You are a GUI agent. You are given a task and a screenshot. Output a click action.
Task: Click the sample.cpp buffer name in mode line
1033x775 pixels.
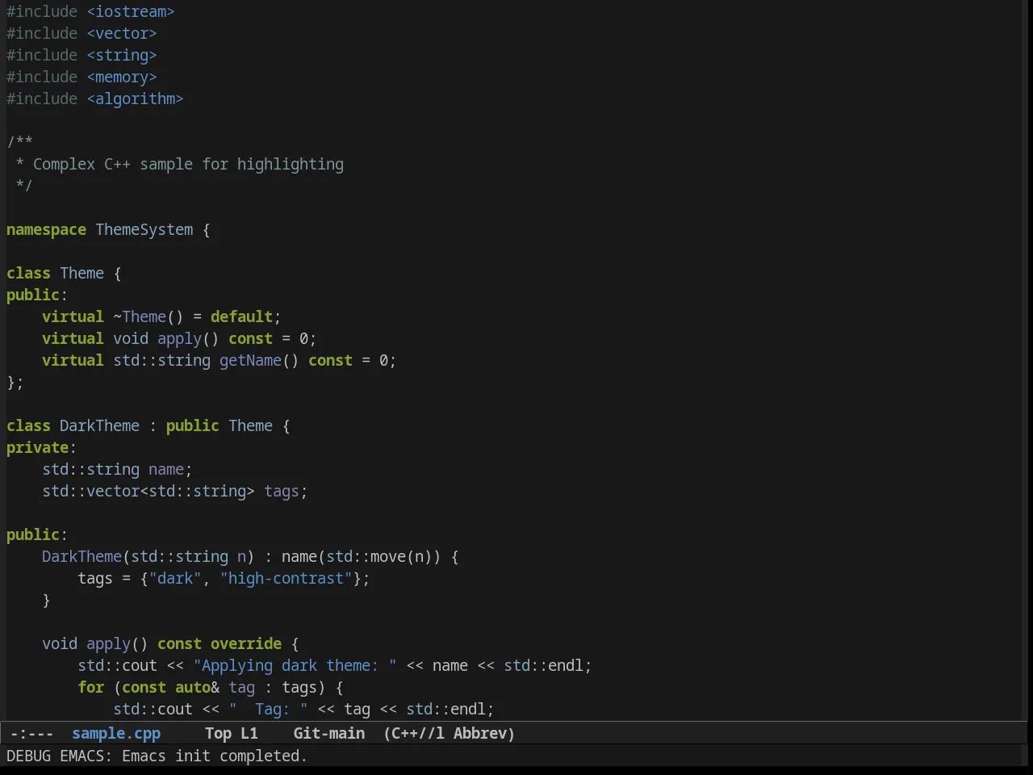click(x=116, y=733)
